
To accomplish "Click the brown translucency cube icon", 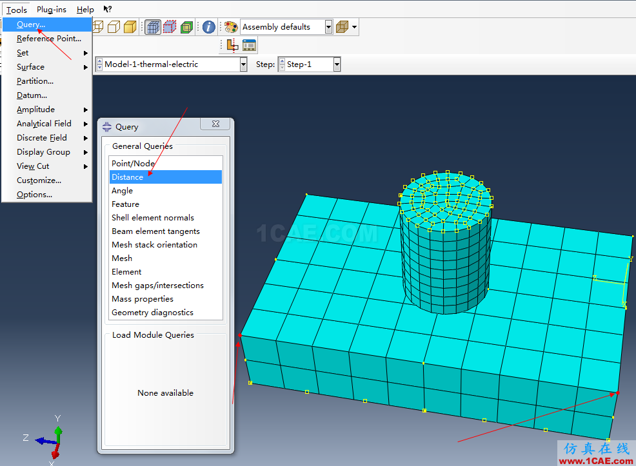I will 343,27.
